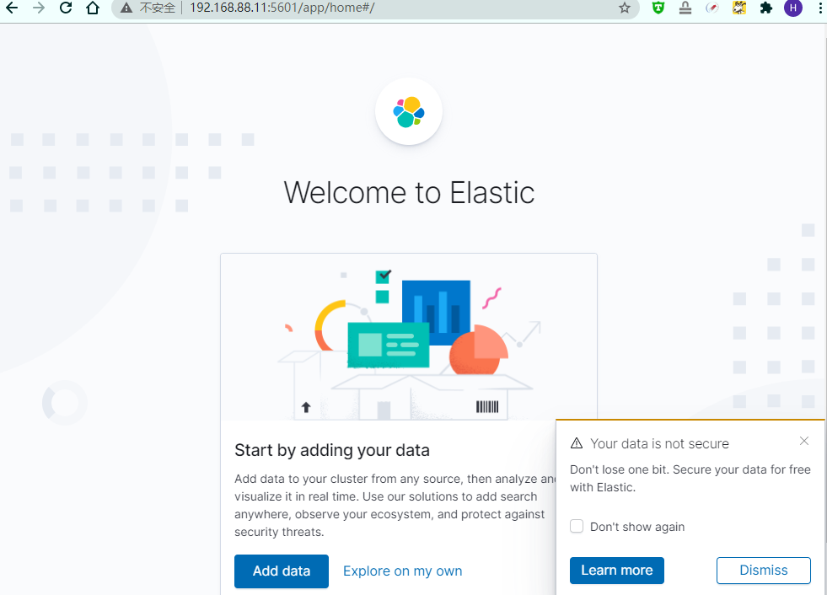Bookmark this page with the star icon
The width and height of the screenshot is (827, 595).
click(625, 8)
